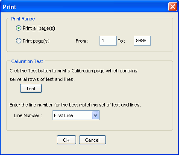Click the "Calibration Test" group heading
The height and width of the screenshot is (155, 179).
[27, 61]
